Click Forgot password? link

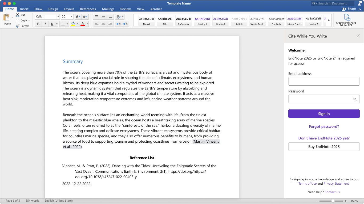(324, 126)
